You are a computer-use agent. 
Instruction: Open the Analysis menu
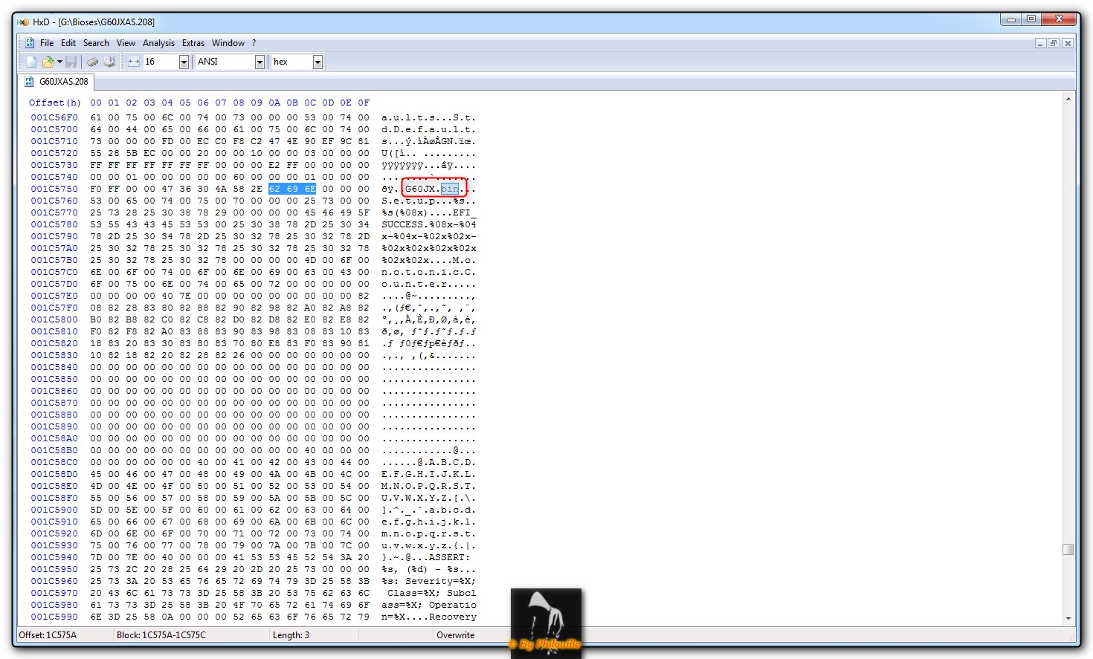158,43
